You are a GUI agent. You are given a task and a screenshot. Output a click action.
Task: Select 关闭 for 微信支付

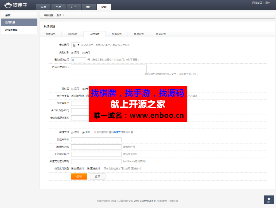(x=83, y=132)
